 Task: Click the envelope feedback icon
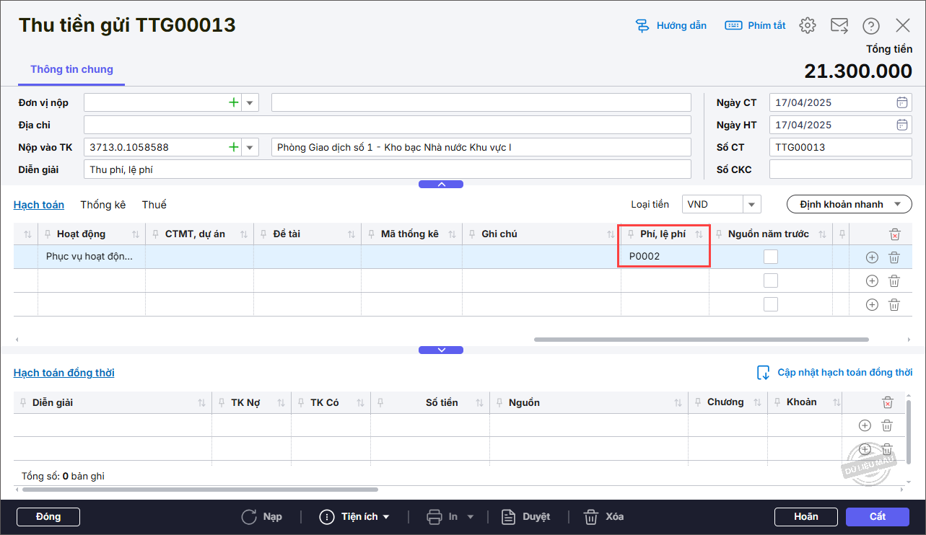click(839, 26)
